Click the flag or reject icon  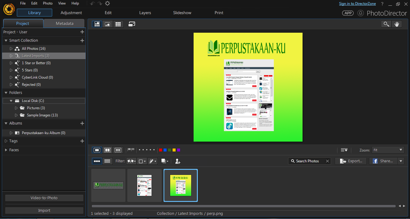(131, 150)
